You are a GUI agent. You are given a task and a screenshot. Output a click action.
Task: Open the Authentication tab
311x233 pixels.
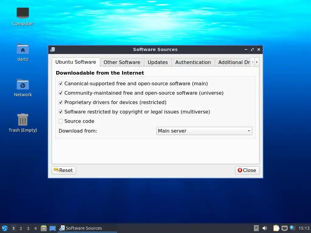pyautogui.click(x=193, y=62)
